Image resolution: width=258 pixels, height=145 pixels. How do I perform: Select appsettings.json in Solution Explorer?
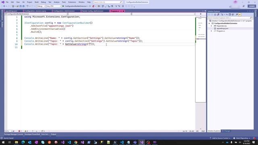coord(222,29)
